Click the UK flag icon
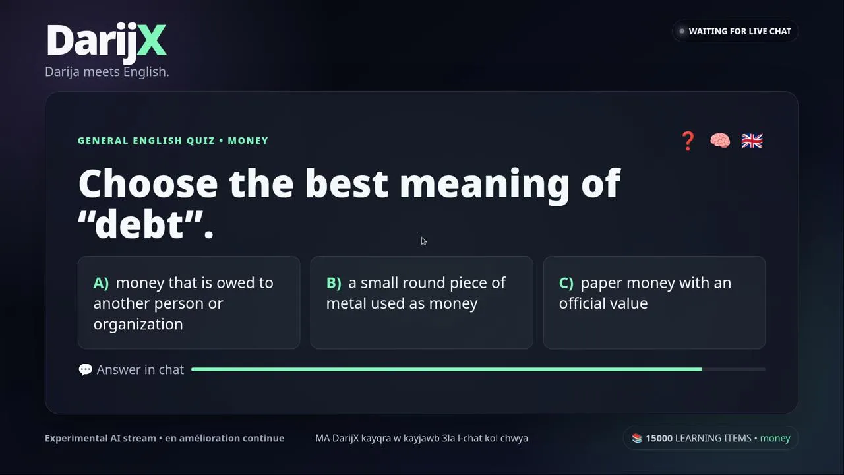The height and width of the screenshot is (475, 844). 752,141
